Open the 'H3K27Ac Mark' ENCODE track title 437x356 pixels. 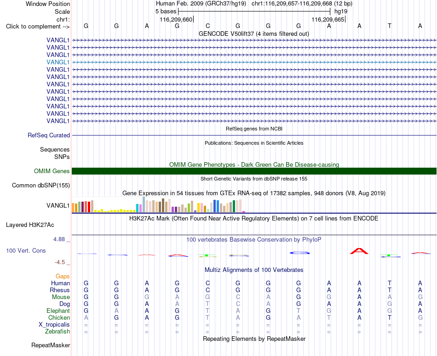pyautogui.click(x=254, y=218)
